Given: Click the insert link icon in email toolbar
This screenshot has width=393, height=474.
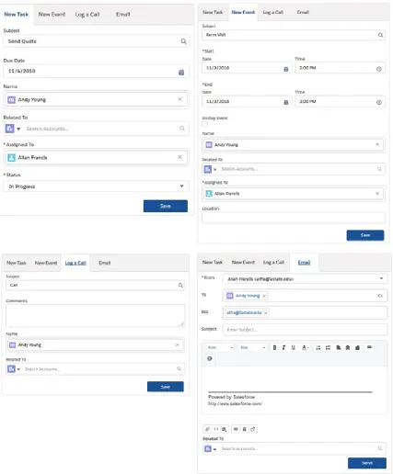Looking at the screenshot, I should coord(369,347).
